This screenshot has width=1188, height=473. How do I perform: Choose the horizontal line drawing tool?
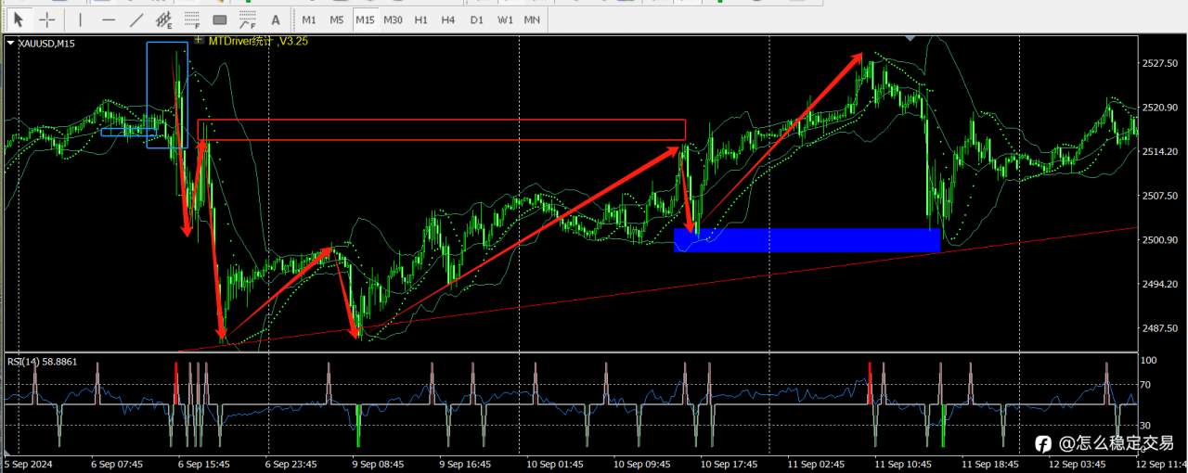pyautogui.click(x=109, y=19)
